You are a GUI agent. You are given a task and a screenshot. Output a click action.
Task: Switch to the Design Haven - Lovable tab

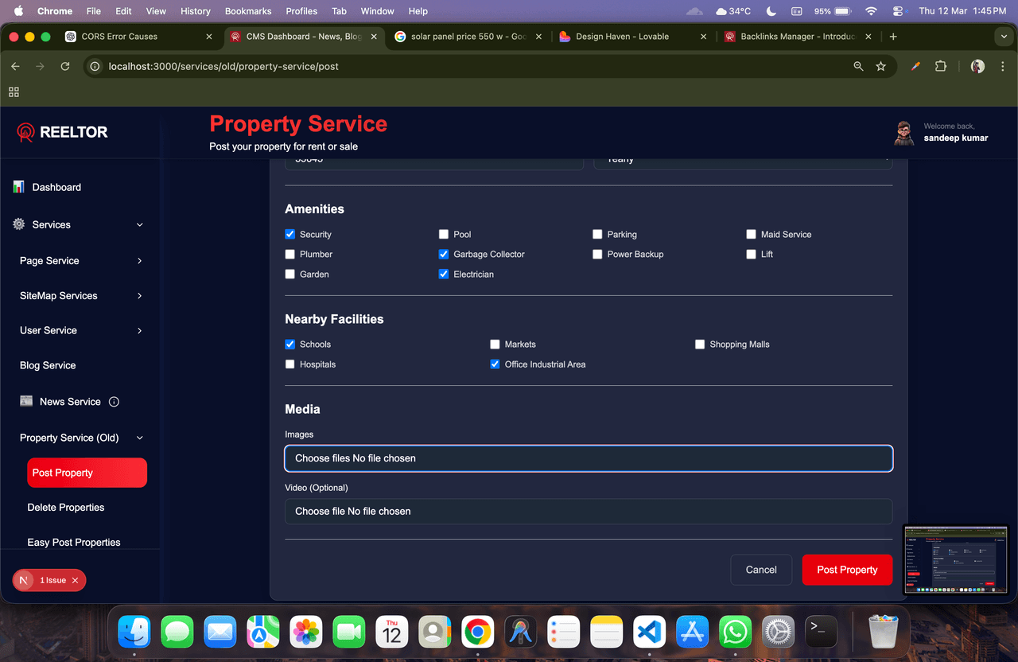[622, 37]
